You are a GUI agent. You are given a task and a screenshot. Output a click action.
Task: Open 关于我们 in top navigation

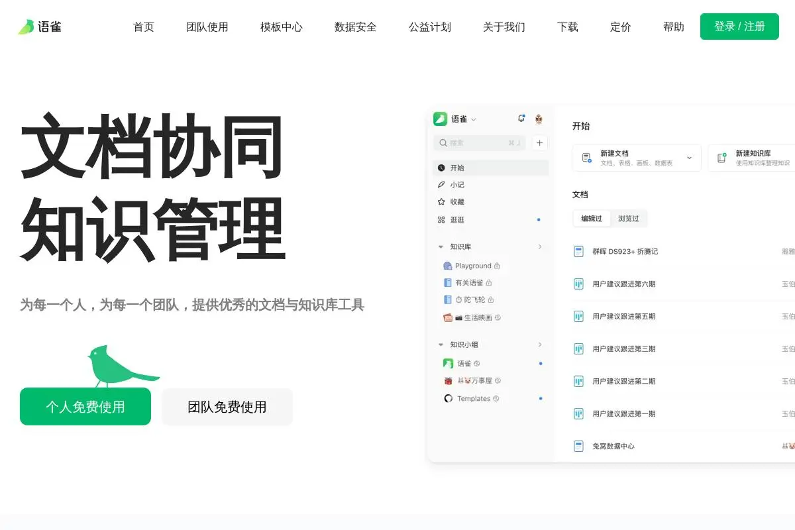point(504,27)
